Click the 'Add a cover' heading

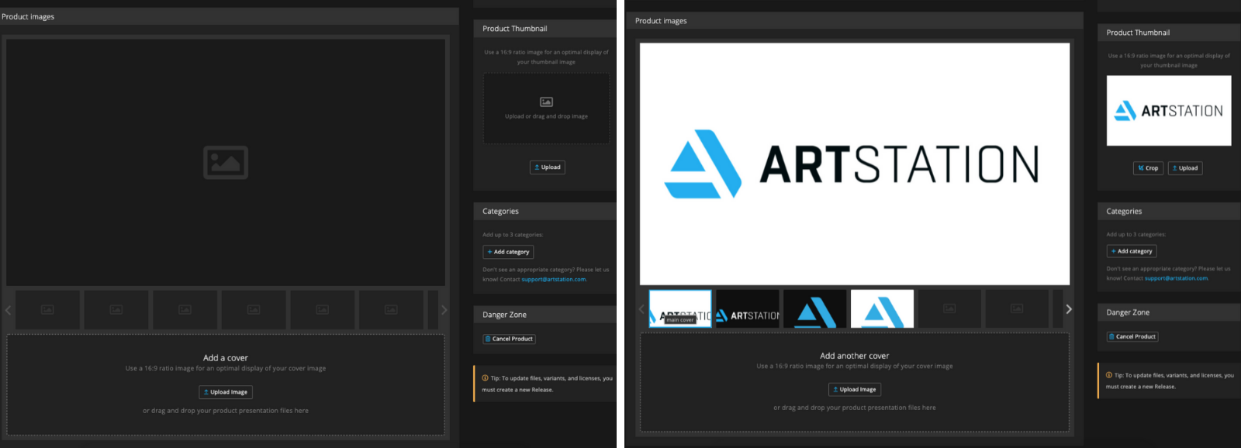coord(226,358)
